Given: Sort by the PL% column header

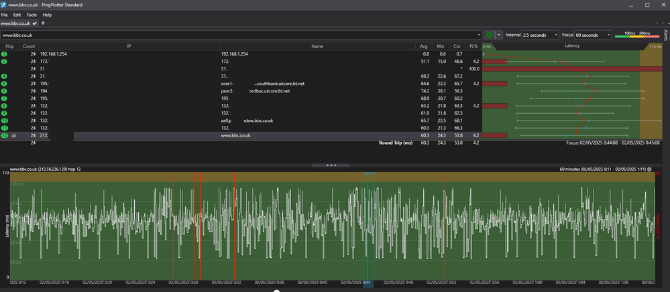Looking at the screenshot, I should 474,46.
